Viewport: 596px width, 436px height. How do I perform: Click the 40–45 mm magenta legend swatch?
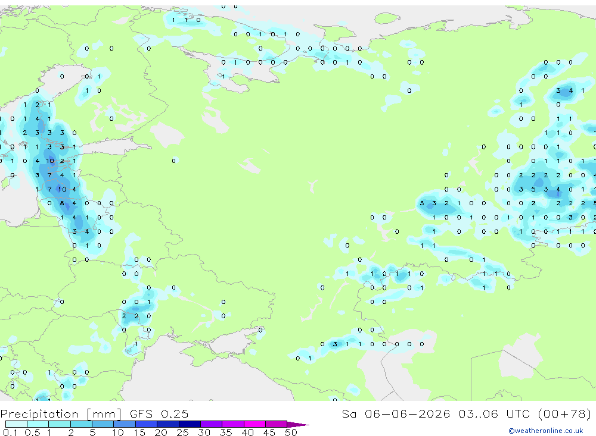point(254,424)
